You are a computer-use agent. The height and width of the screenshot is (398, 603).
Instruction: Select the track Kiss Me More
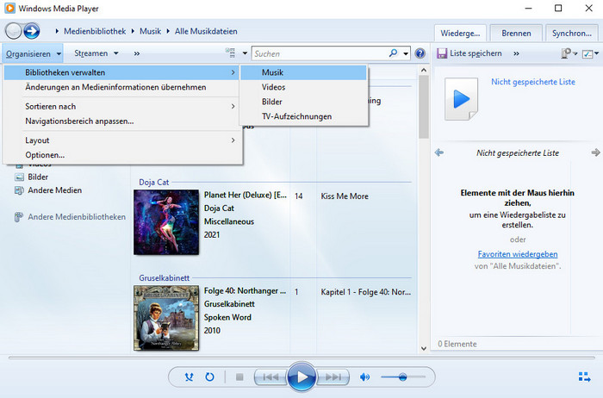click(345, 196)
